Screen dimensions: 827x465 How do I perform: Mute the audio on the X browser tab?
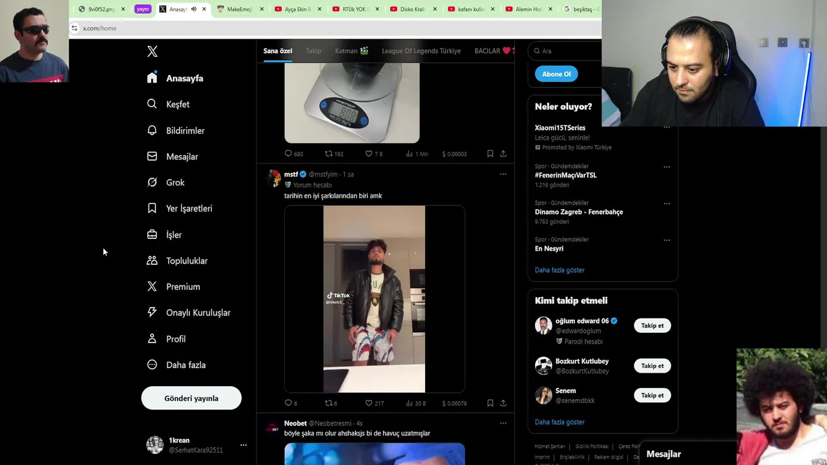click(x=193, y=9)
